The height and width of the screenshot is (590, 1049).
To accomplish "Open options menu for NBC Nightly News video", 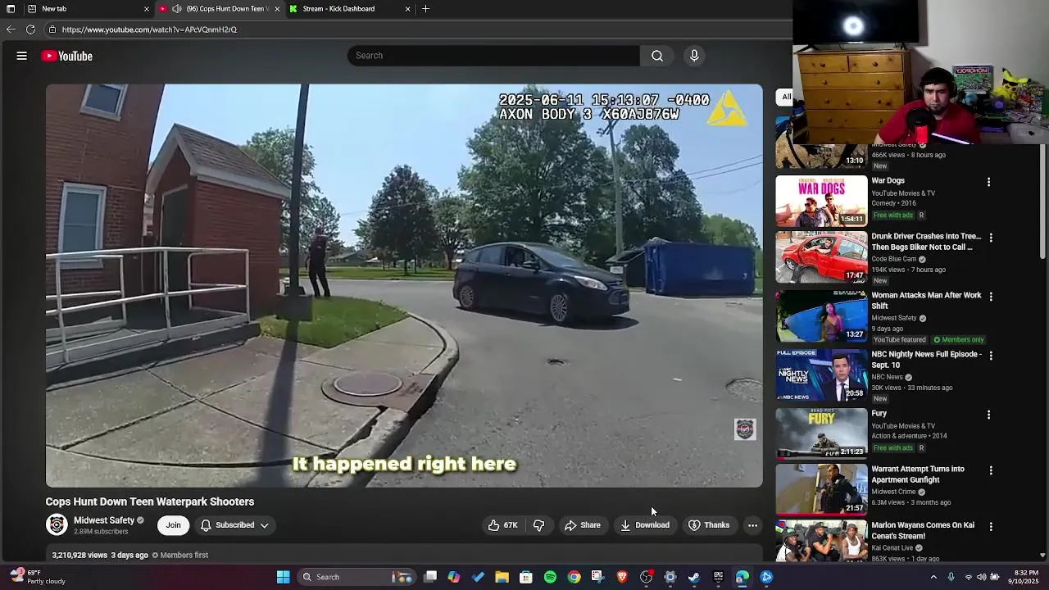I will pyautogui.click(x=991, y=356).
